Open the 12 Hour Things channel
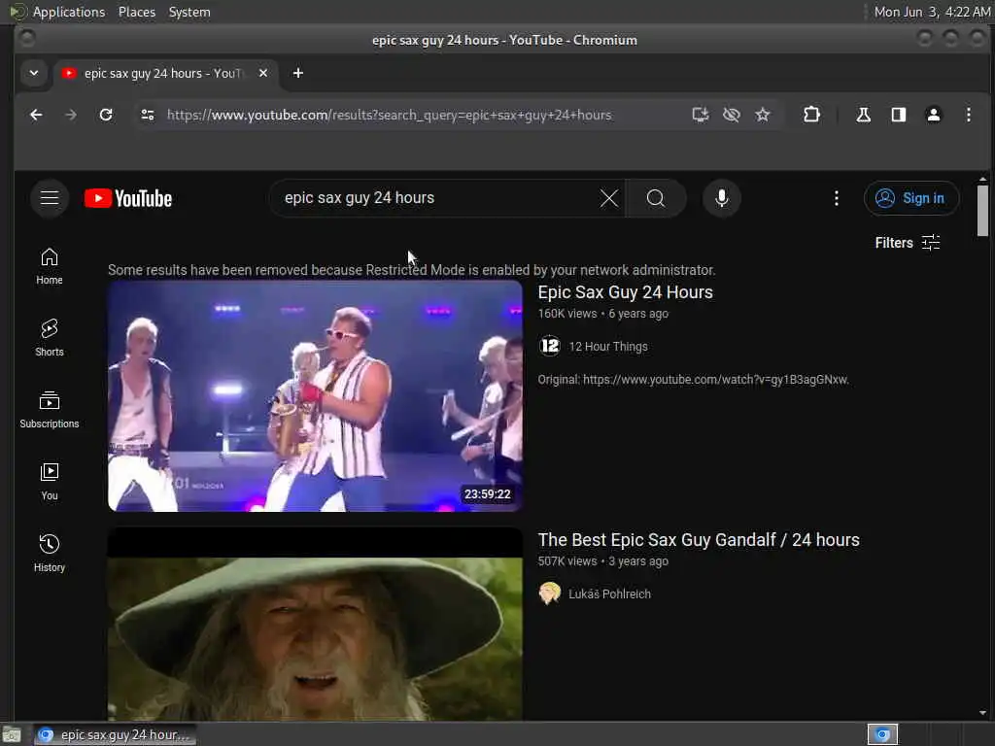 [608, 347]
